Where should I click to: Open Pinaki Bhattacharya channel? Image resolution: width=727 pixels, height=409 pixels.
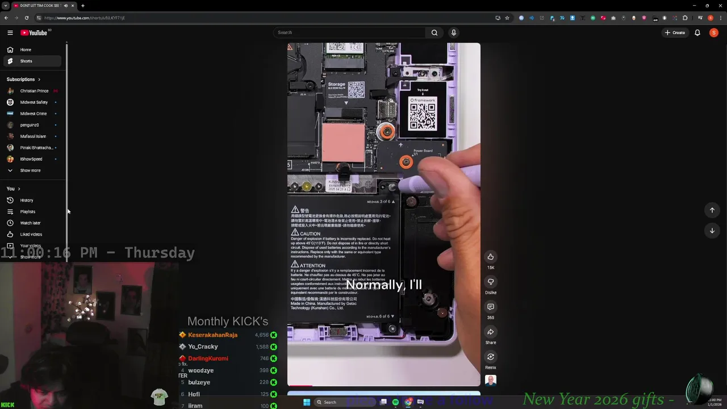[32, 148]
